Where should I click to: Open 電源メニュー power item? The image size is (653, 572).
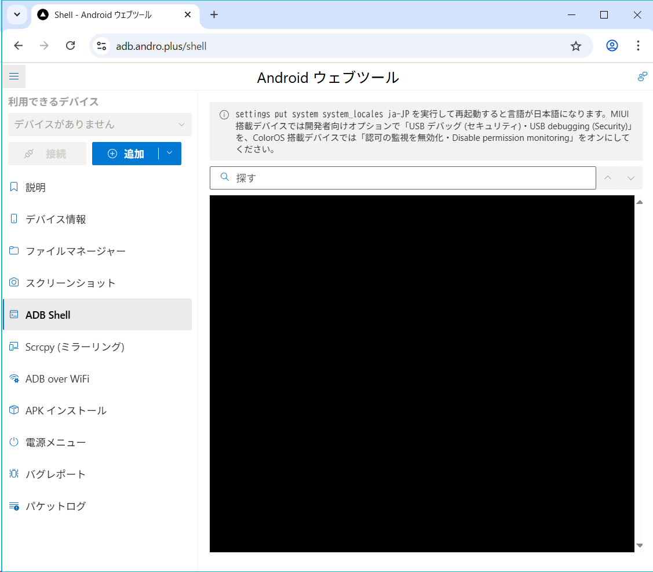click(x=56, y=442)
